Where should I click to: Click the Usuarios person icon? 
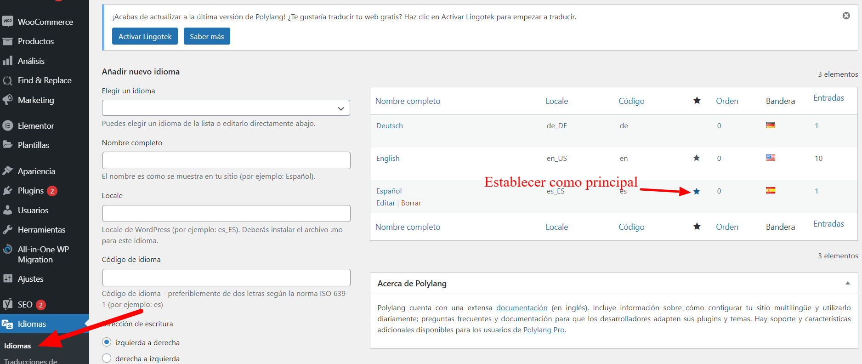point(7,210)
